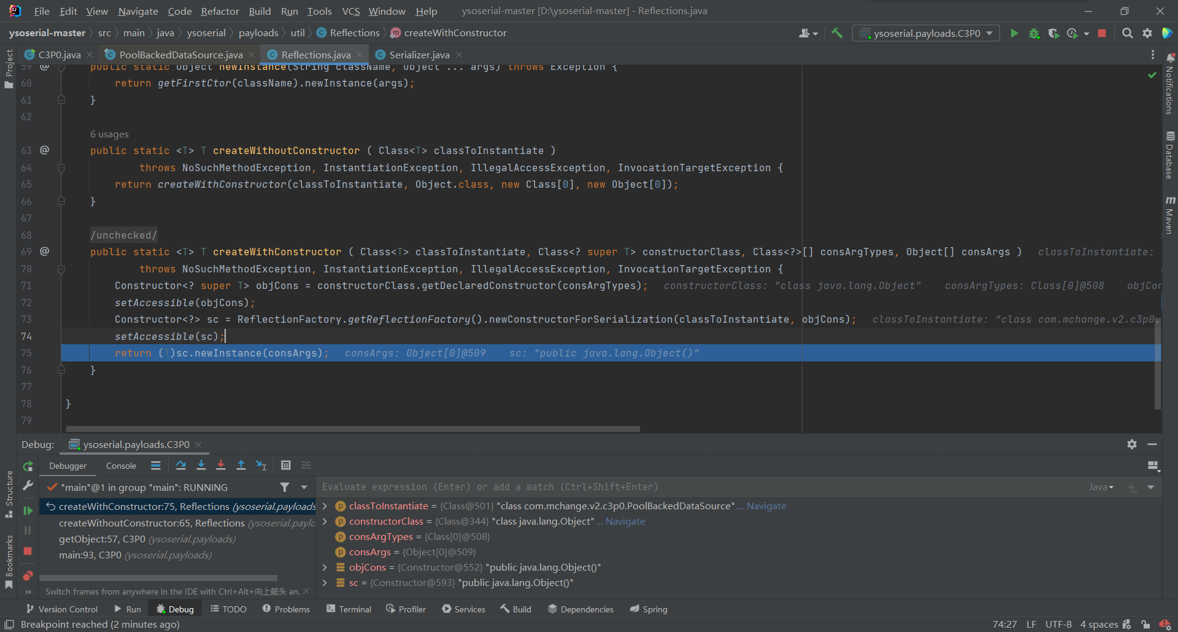Open editor tabs options three-dots icon
This screenshot has width=1178, height=632.
1153,55
